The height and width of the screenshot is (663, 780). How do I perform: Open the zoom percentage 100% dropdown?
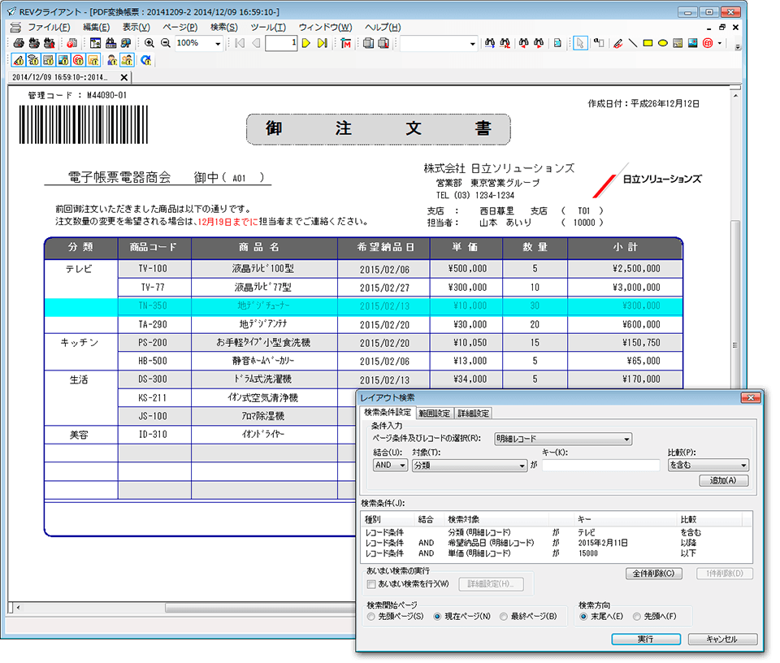click(218, 43)
